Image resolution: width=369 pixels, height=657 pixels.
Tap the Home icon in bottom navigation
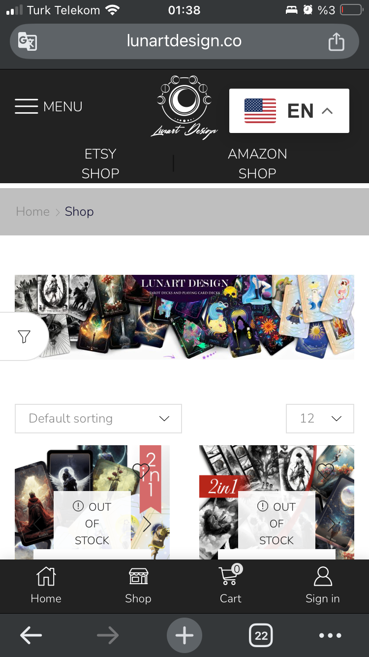point(46,585)
